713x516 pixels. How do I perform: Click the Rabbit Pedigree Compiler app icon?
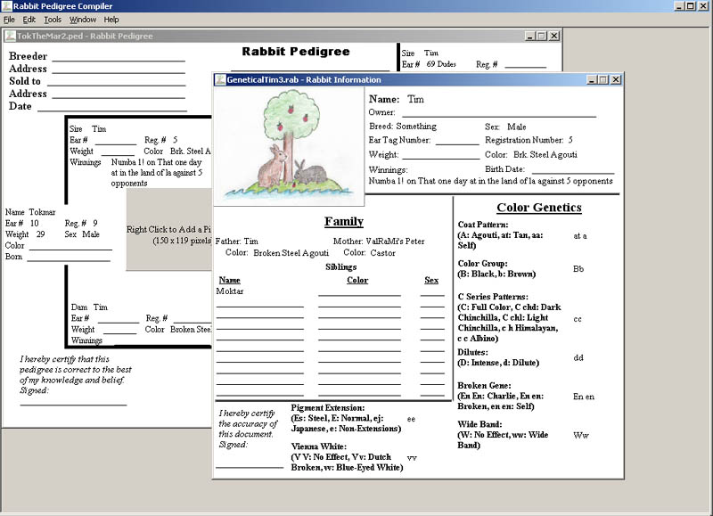coord(7,6)
